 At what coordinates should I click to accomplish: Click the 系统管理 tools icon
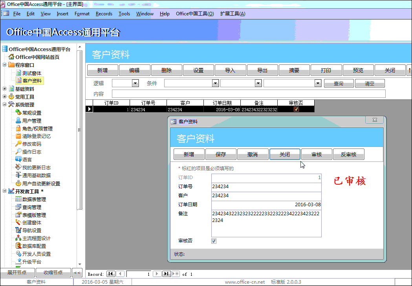pyautogui.click(x=11, y=104)
